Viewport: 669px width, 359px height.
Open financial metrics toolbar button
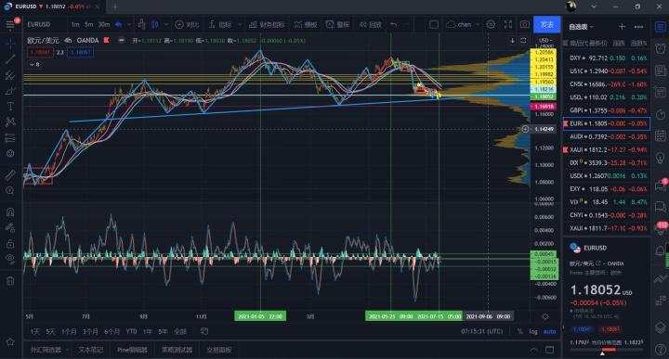pyautogui.click(x=267, y=25)
